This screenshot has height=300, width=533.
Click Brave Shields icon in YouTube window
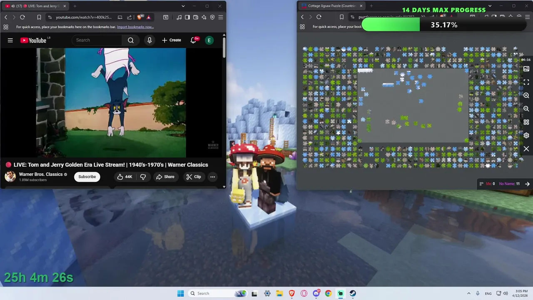tap(140, 17)
